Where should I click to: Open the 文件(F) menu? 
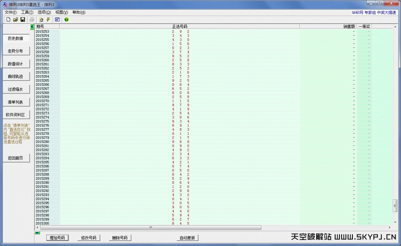click(11, 12)
